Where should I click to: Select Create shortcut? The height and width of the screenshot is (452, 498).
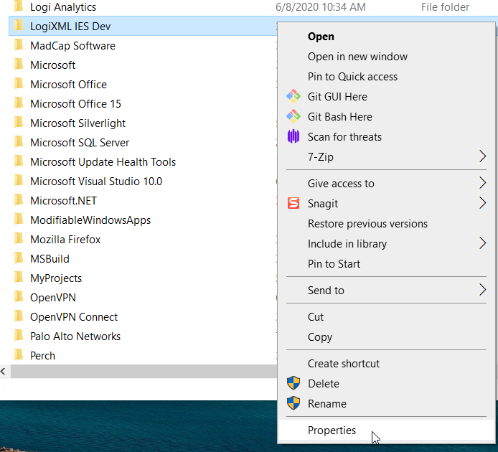click(x=387, y=363)
